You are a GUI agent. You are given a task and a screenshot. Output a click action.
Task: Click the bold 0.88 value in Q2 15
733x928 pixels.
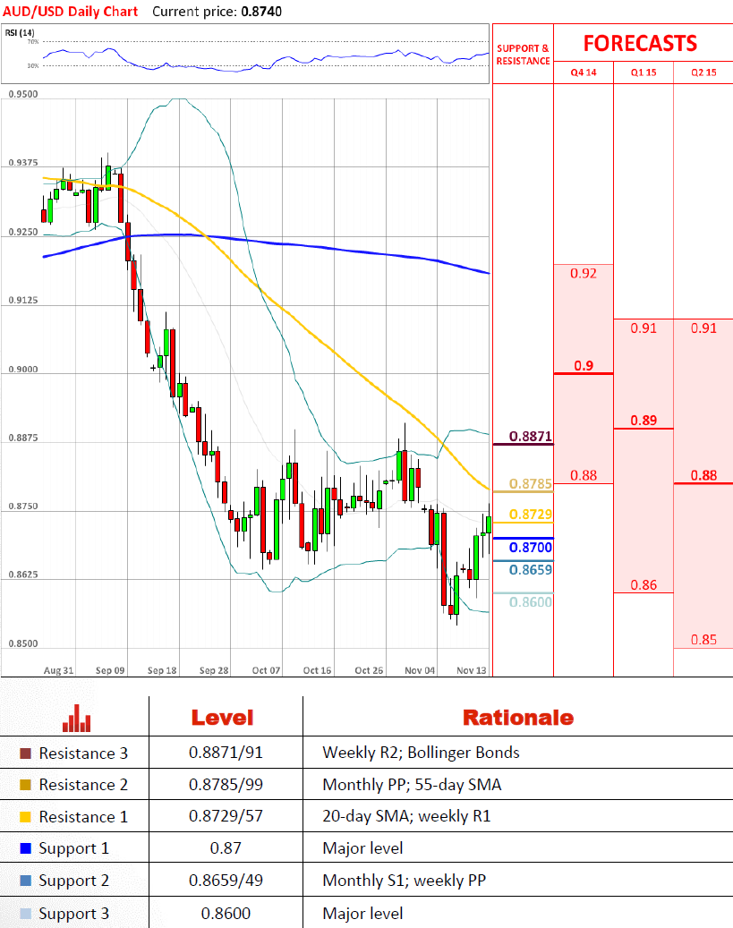[x=703, y=475]
